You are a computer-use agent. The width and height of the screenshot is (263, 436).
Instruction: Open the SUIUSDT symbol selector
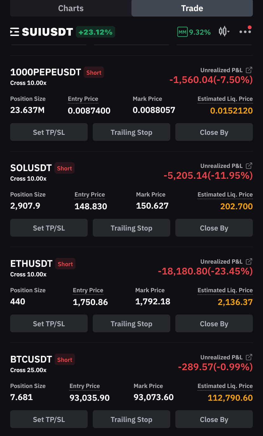point(47,32)
